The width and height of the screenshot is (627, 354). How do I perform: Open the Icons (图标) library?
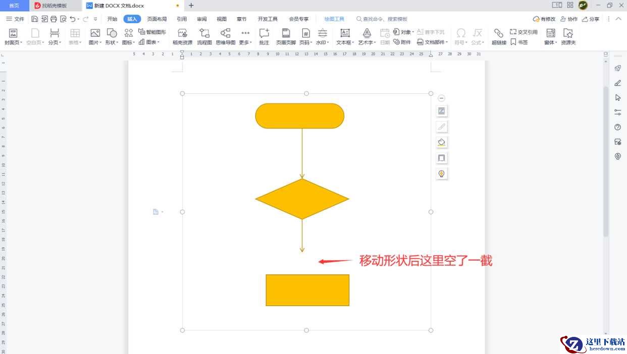(129, 37)
